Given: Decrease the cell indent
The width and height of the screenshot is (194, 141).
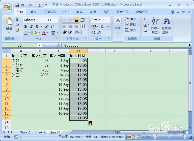Looking at the screenshot, I should tap(65, 32).
